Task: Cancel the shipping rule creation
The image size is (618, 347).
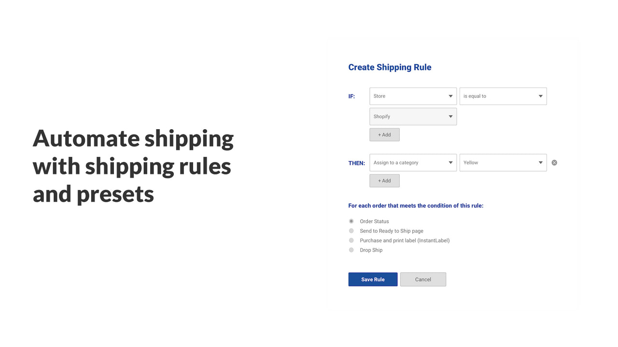Action: tap(423, 279)
